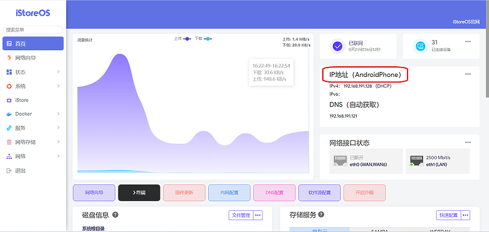Viewport: 489px width, 232px height.
Task: Toggle the 下载 legend series
Action: [x=203, y=39]
